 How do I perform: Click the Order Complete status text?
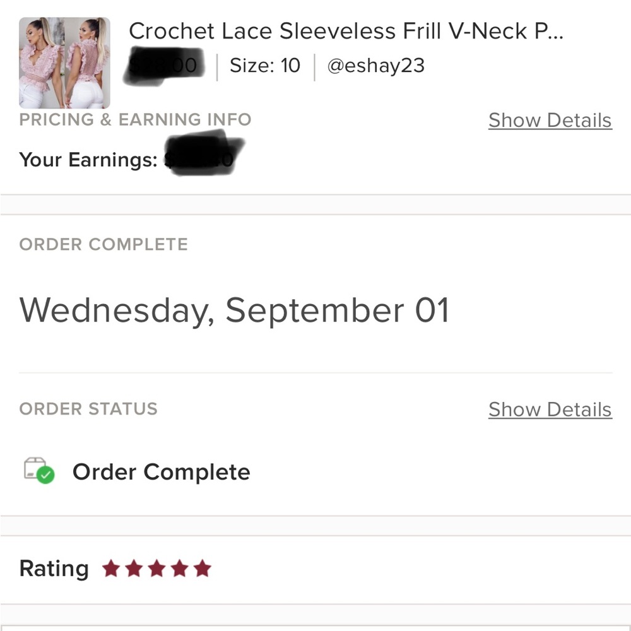point(162,471)
